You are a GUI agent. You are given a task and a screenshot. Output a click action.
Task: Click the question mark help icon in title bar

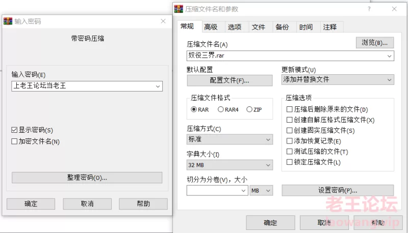369,9
